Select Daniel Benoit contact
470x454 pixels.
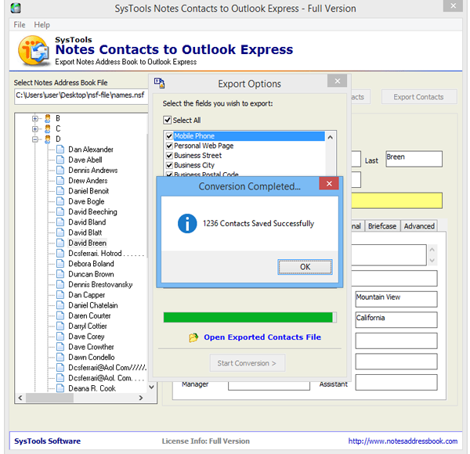point(89,191)
